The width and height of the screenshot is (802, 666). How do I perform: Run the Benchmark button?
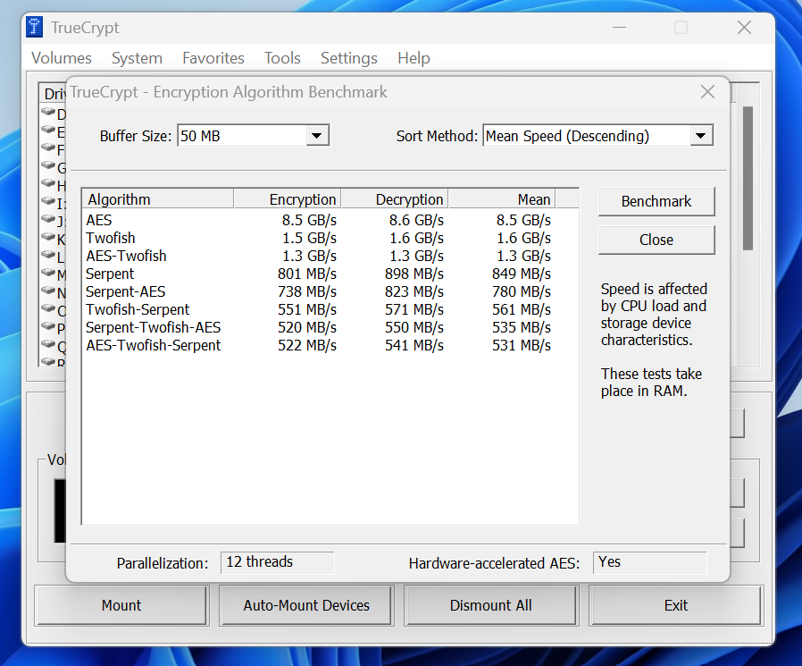[656, 201]
